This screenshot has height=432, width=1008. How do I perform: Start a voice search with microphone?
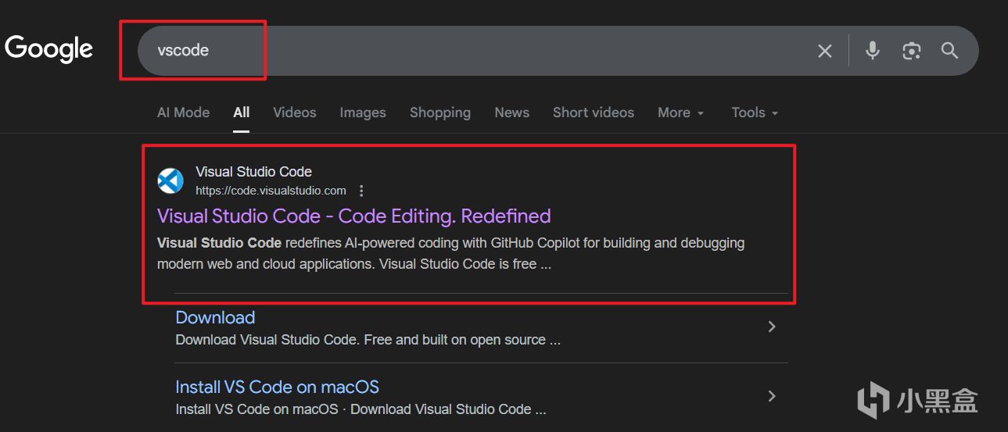[x=873, y=51]
